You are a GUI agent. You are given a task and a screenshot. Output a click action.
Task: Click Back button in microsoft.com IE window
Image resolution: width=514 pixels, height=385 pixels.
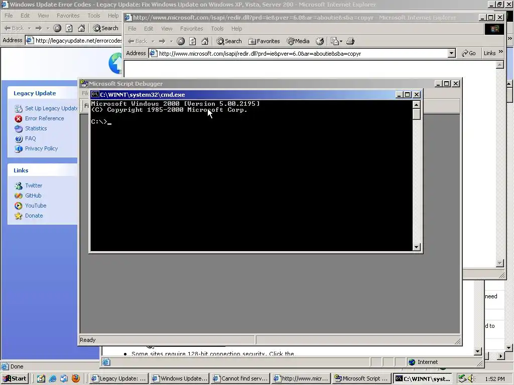pyautogui.click(x=138, y=41)
